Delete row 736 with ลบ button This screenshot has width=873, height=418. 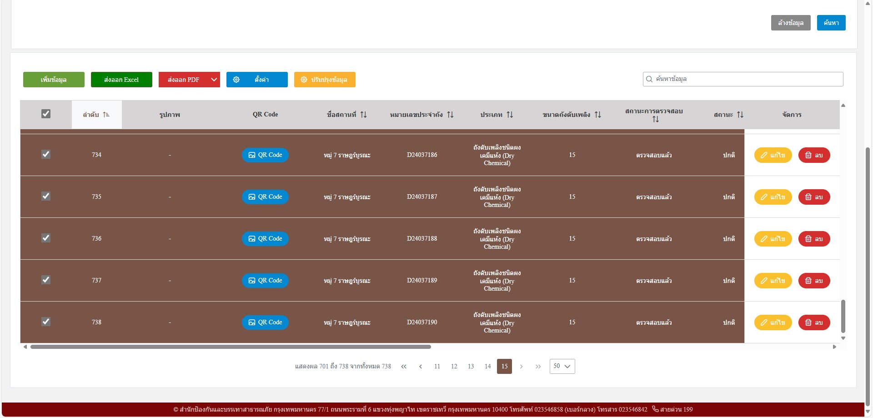(x=814, y=239)
